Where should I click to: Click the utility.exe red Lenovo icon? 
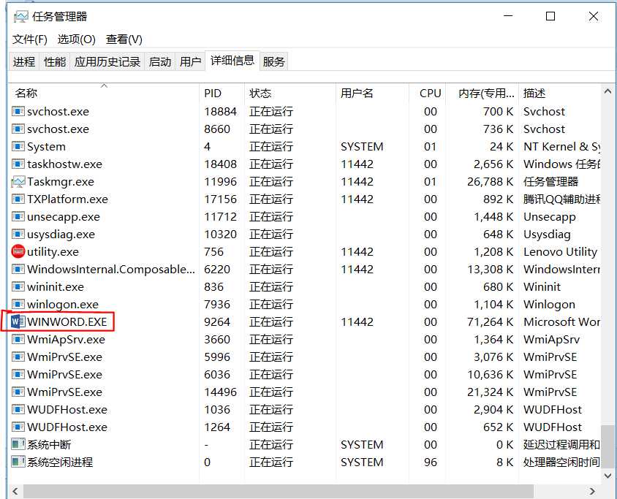click(18, 251)
